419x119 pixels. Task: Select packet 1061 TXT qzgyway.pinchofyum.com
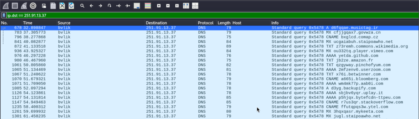point(209,65)
